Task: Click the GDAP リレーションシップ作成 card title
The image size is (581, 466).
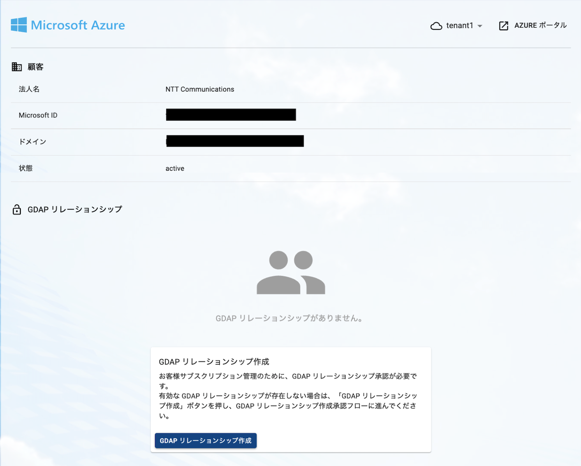Action: pyautogui.click(x=214, y=362)
